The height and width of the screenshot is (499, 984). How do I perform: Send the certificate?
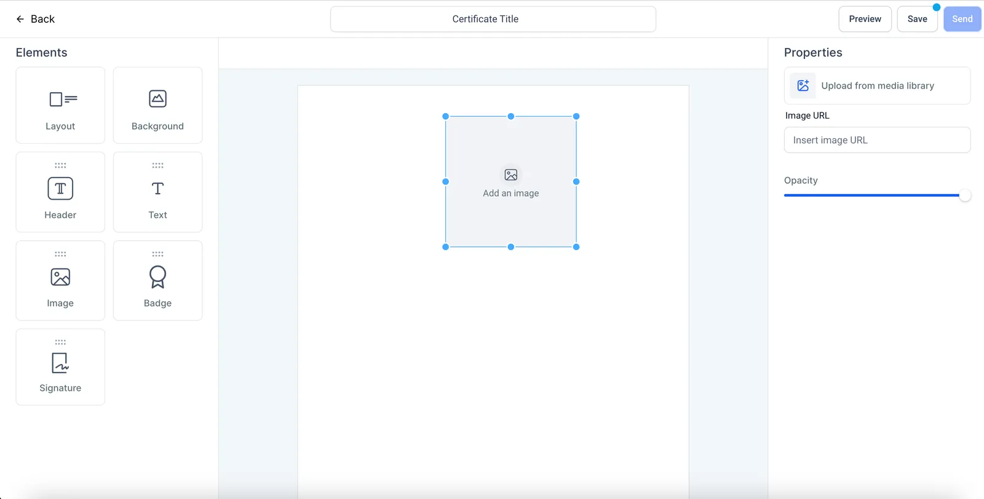click(x=962, y=19)
